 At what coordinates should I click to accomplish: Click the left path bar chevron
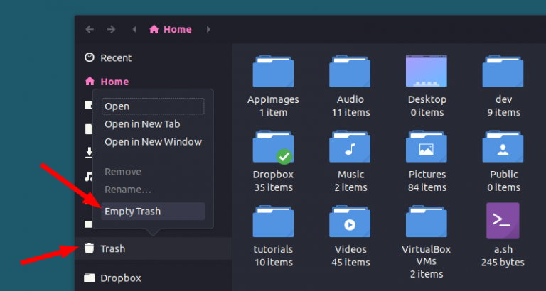click(x=135, y=29)
